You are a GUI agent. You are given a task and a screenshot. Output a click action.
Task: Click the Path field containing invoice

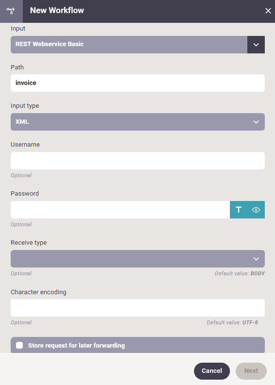(138, 83)
